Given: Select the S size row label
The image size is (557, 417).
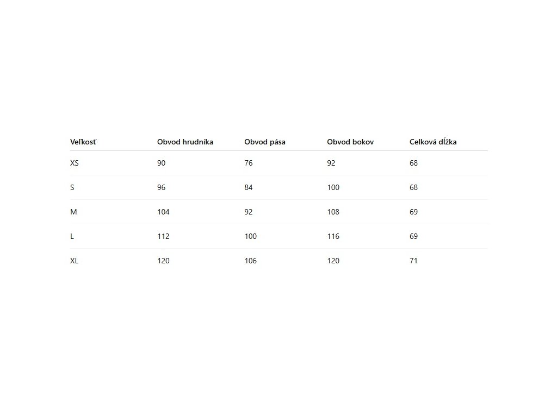Looking at the screenshot, I should click(72, 187).
